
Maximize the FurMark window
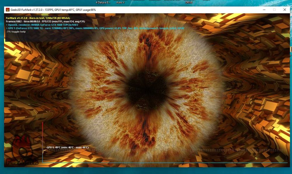pyautogui.click(x=274, y=10)
